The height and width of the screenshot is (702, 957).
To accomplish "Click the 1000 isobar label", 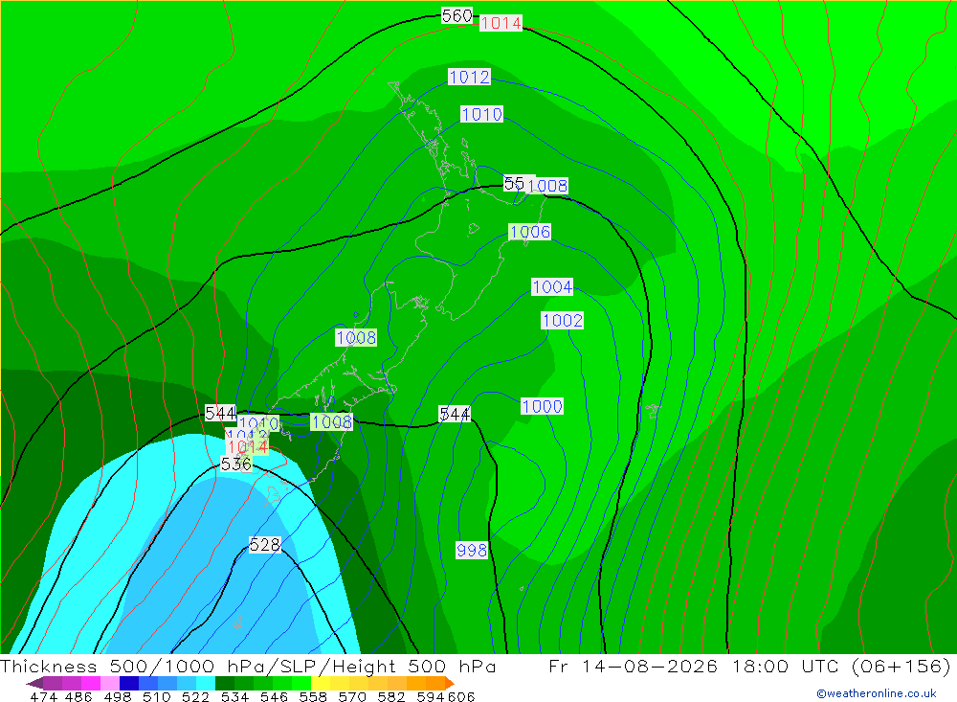I will coord(542,406).
